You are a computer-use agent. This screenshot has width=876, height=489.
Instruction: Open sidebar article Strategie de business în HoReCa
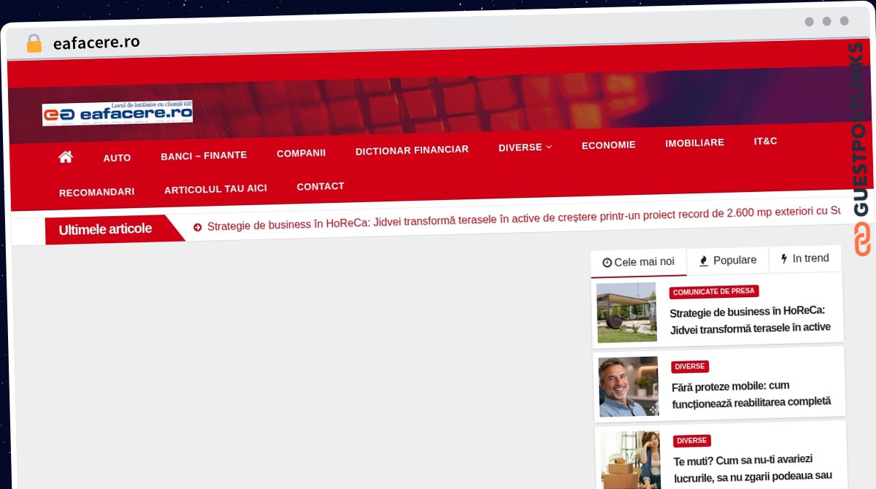[x=750, y=319]
